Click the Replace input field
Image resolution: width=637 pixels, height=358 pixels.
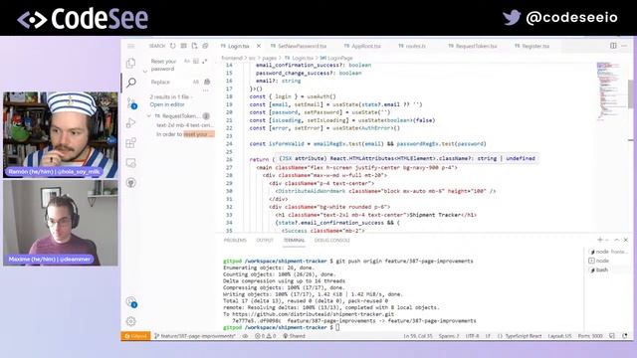[x=170, y=82]
